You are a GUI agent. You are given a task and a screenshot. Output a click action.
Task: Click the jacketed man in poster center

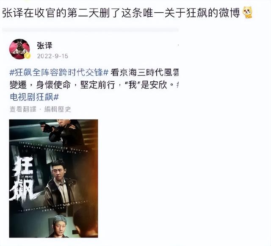(60, 183)
